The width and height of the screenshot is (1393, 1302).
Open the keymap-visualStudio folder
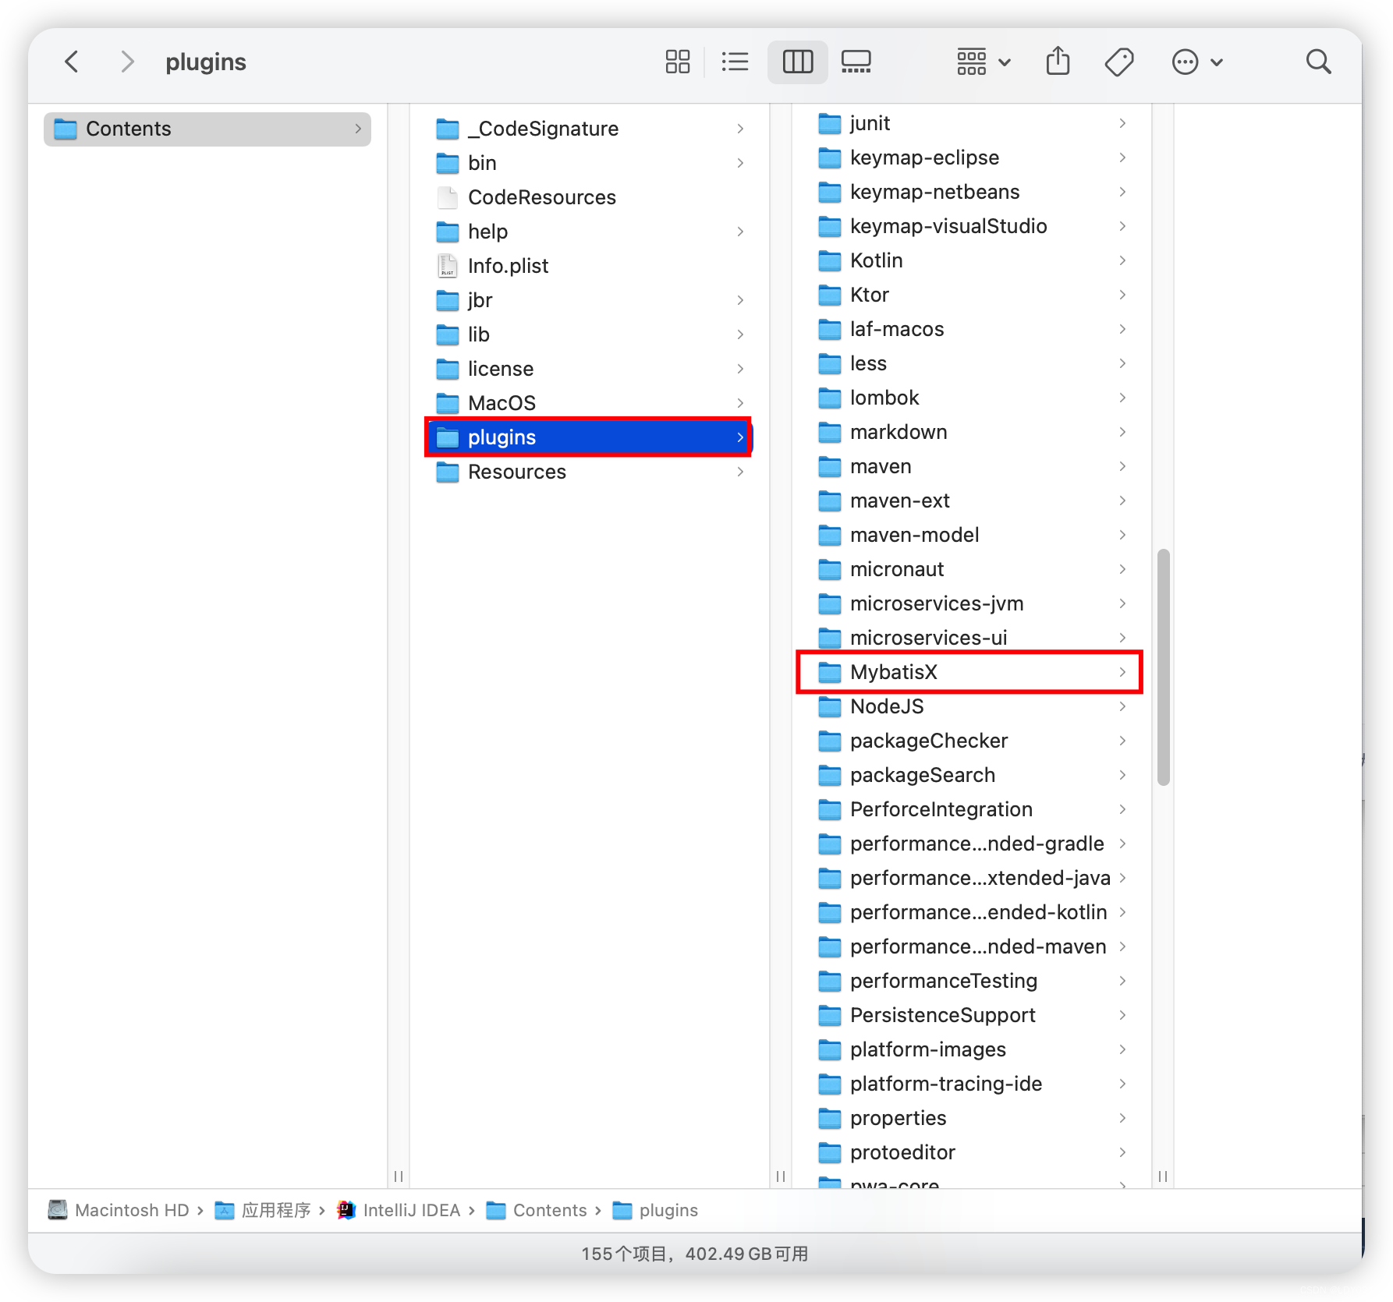point(972,226)
